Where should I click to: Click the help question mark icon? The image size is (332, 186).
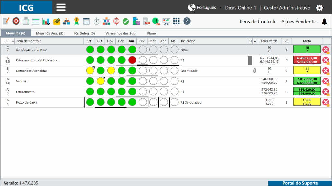point(187,21)
